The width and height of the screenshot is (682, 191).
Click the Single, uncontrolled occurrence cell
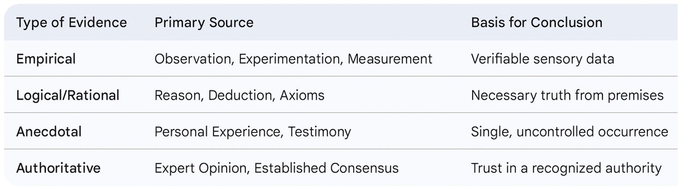pos(570,132)
